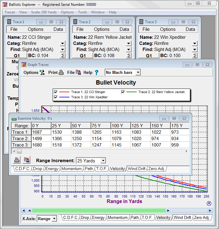The height and width of the screenshot is (229, 219).
Task: Click the Examine Velocity table scrollbar thumb
Action: 19,151
